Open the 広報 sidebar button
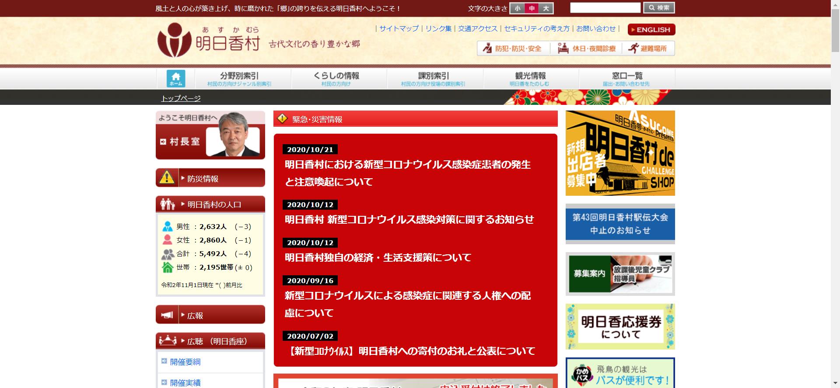This screenshot has height=388, width=840. [x=210, y=315]
